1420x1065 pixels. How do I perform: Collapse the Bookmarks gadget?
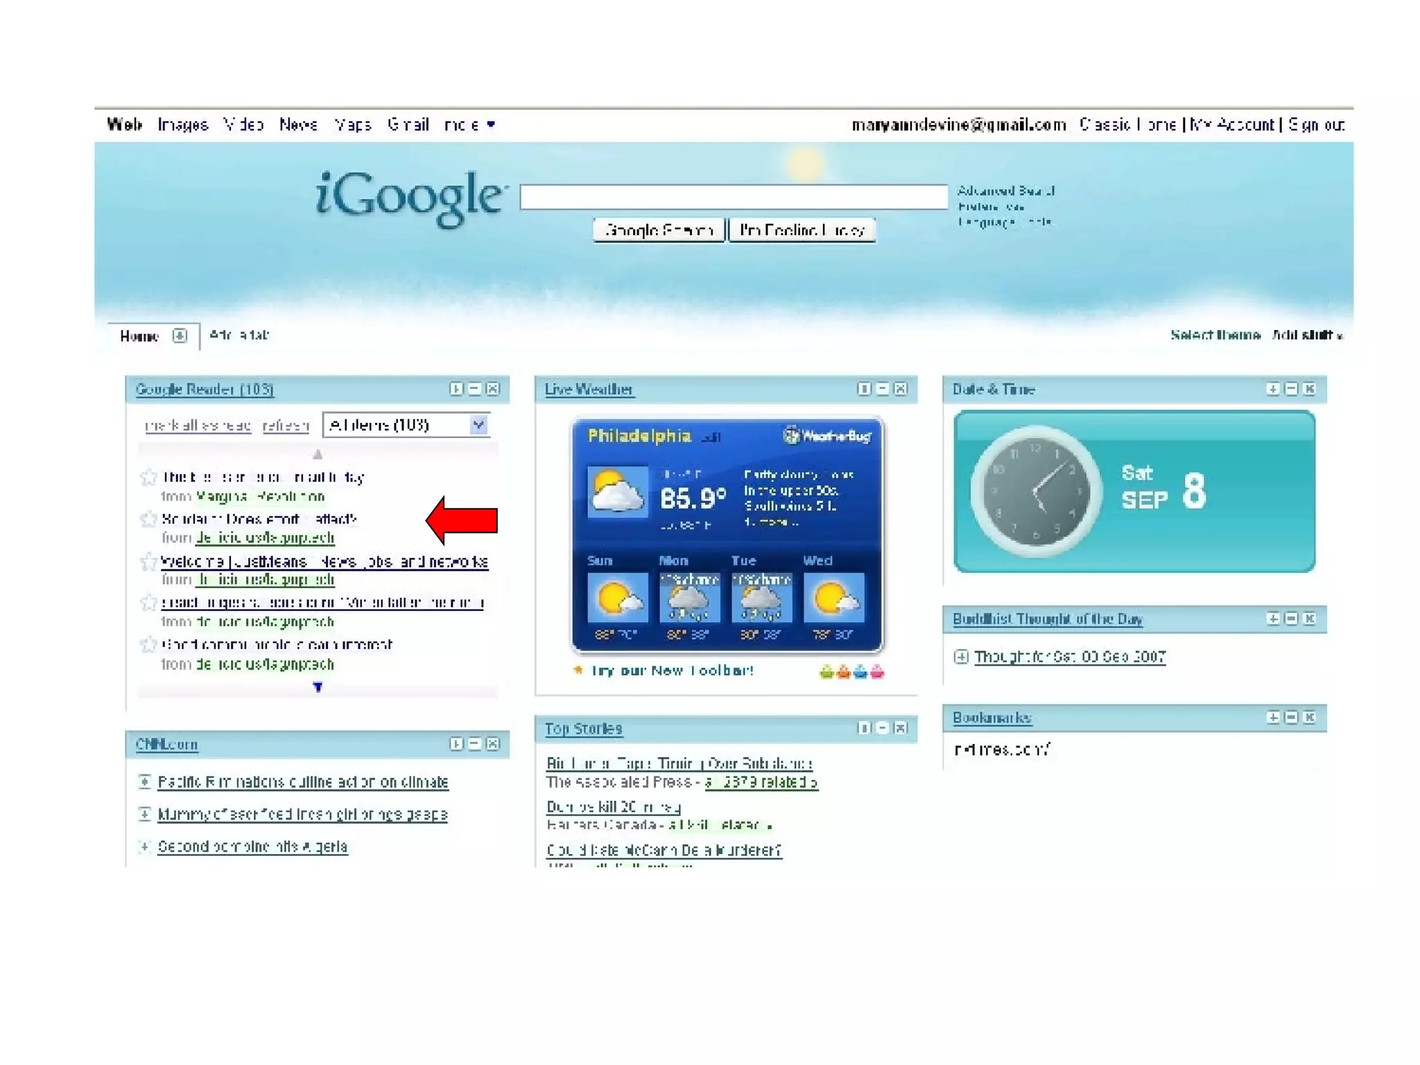(x=1291, y=718)
